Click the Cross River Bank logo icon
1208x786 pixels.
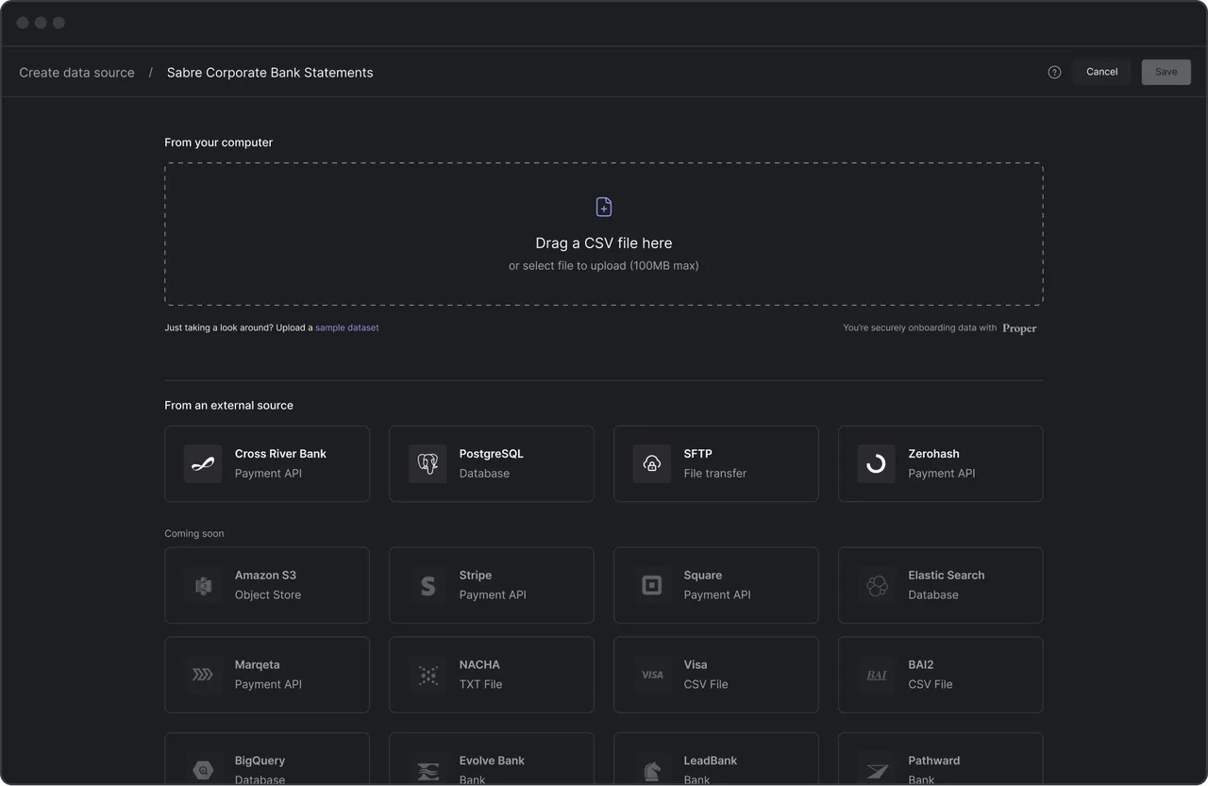[x=203, y=463]
